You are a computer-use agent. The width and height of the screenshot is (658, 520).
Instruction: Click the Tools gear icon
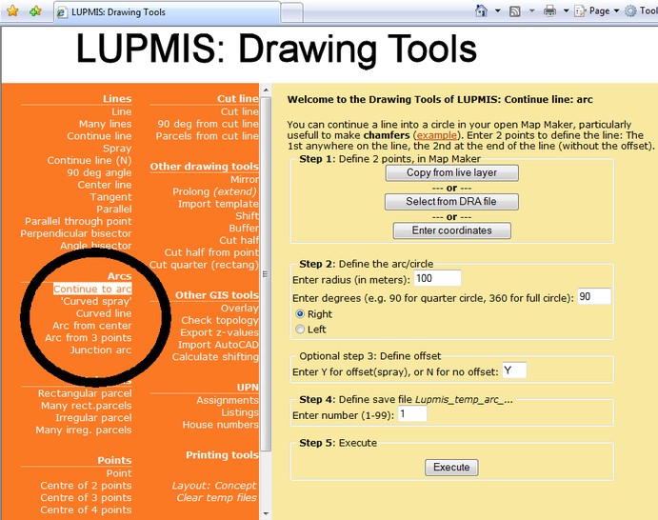tap(629, 11)
